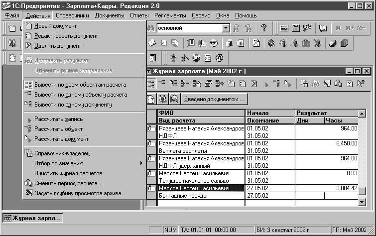Click status bar entry ТП: Май 2002
376x236 pixels.
tap(349, 230)
